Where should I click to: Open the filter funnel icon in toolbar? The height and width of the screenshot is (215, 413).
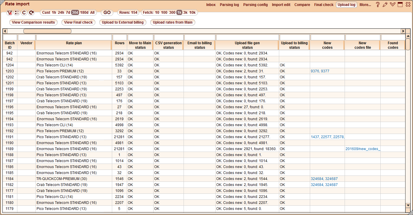click(x=10, y=13)
